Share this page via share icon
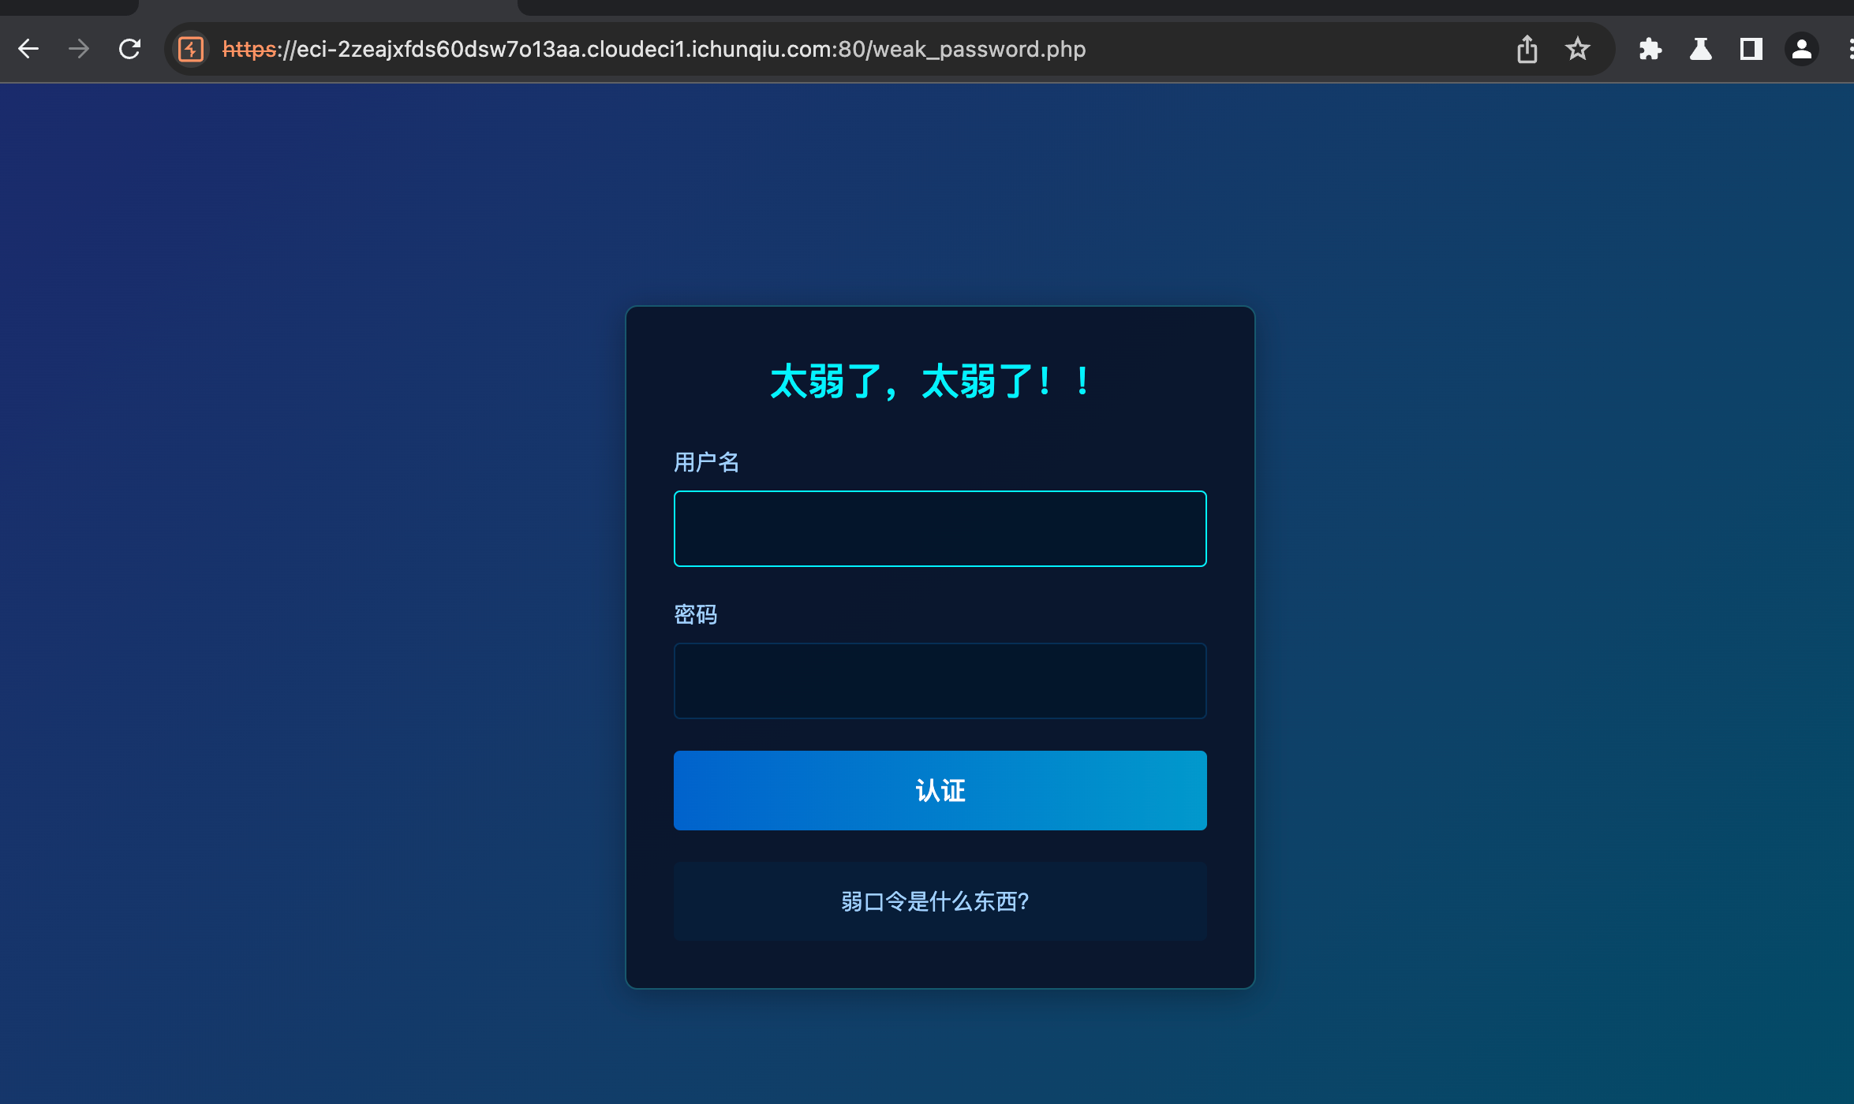 (x=1527, y=49)
